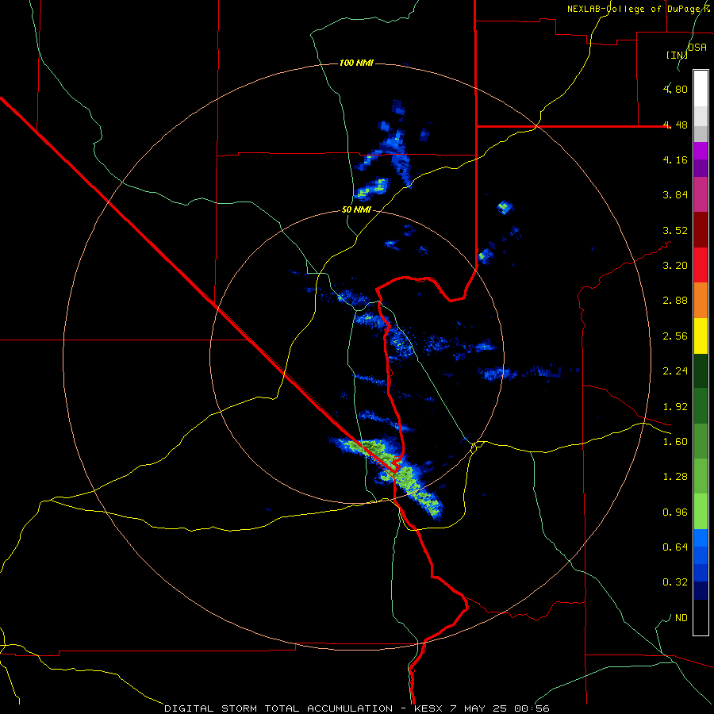Click the 3.84 legend value
This screenshot has width=714, height=714.
click(x=675, y=194)
